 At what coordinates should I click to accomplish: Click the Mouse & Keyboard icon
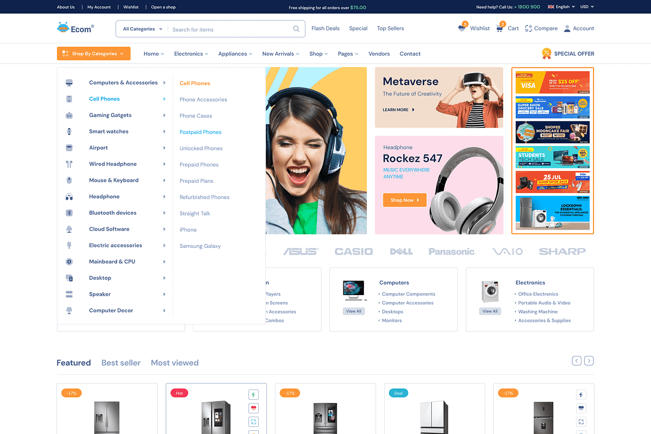69,180
